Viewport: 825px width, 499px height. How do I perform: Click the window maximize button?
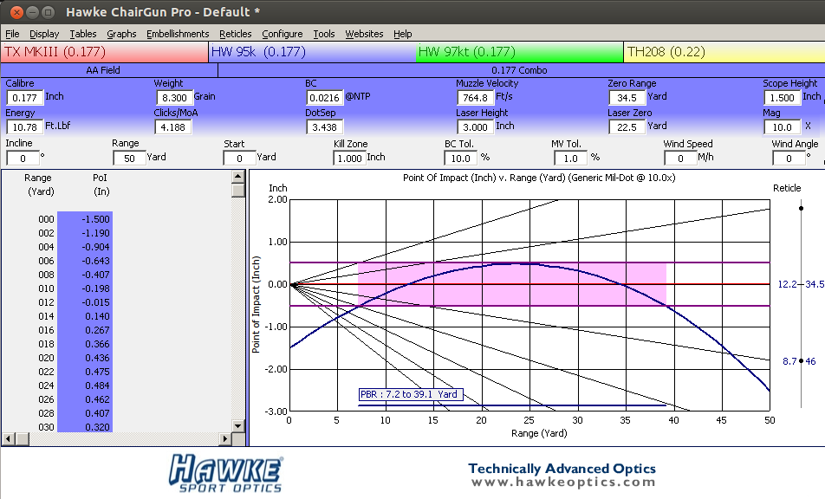point(48,11)
